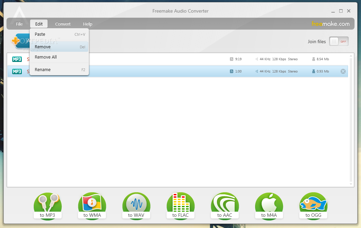
Task: Convert files to AAC format
Action: [x=225, y=206]
